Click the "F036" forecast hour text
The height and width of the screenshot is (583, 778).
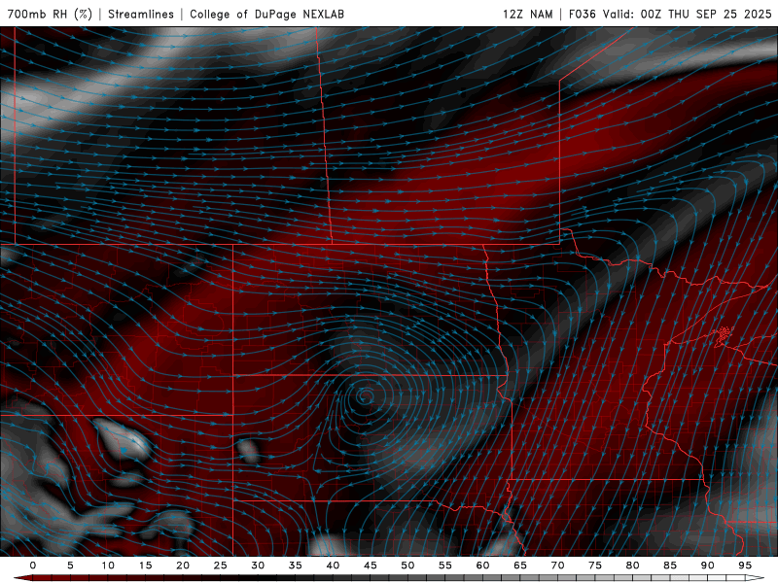pos(582,14)
